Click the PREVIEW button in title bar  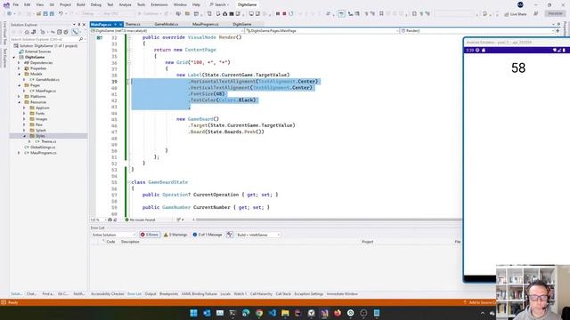pyautogui.click(x=555, y=13)
